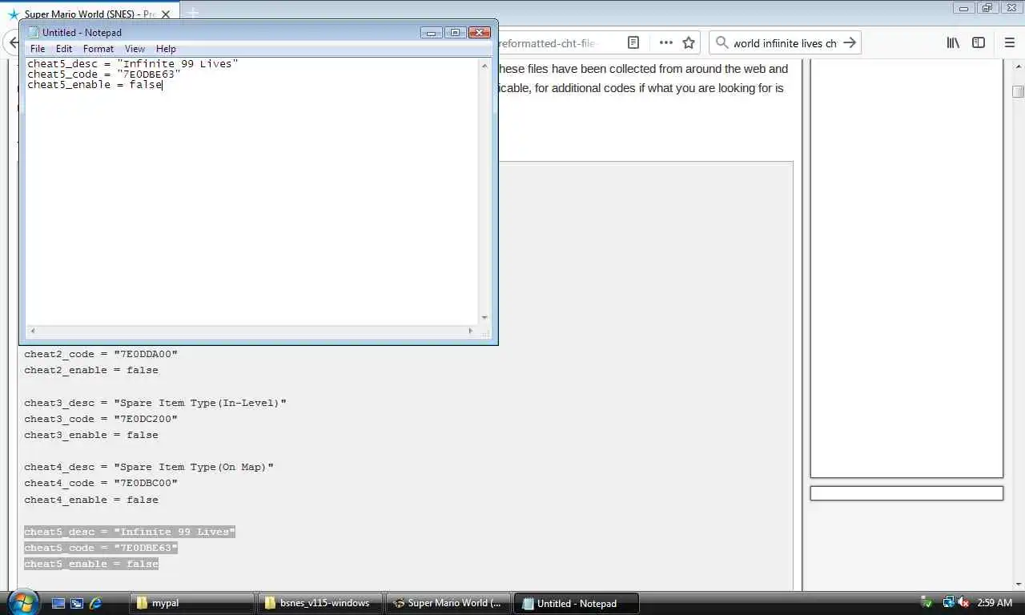Click Notepad line cheat5_desc = "Infinite 99 Lives"

point(133,63)
